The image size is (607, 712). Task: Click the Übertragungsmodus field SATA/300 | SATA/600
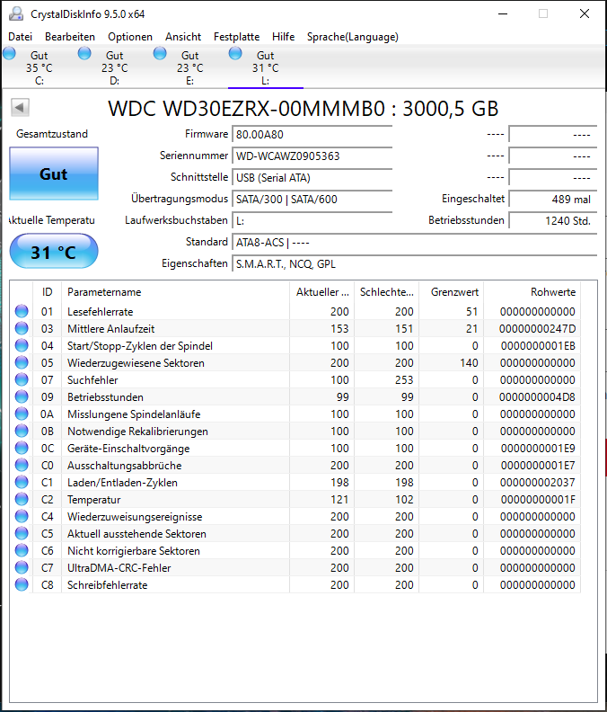[x=312, y=200]
